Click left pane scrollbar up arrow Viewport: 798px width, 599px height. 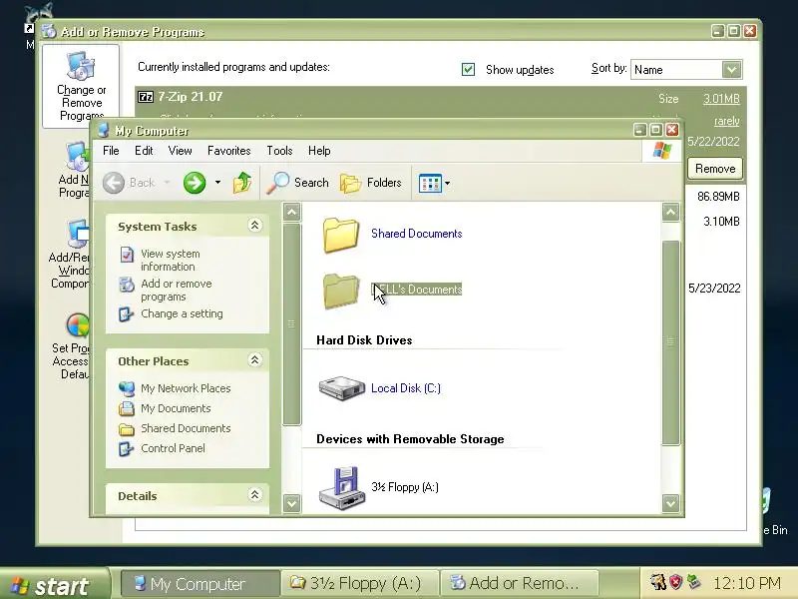[291, 212]
